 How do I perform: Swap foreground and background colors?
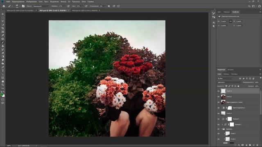4,92
